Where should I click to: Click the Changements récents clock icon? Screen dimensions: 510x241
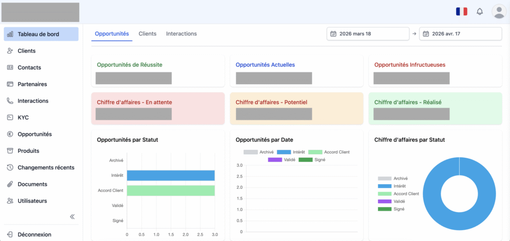point(10,167)
